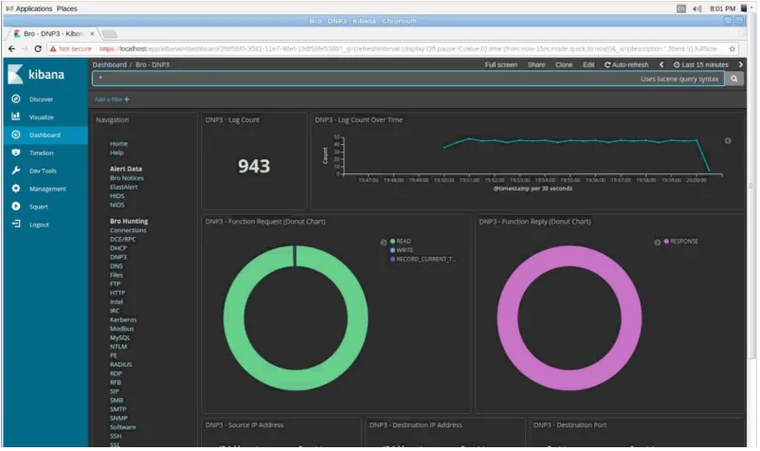Step time range backward arrow
The height and width of the screenshot is (451, 760).
[x=661, y=64]
